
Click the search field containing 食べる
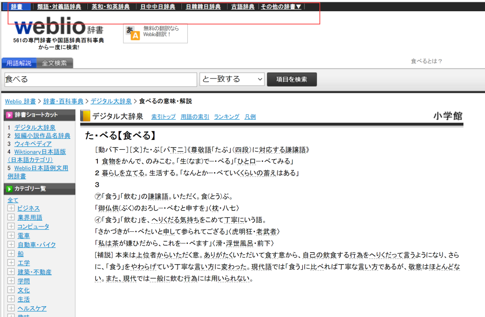[x=101, y=79]
